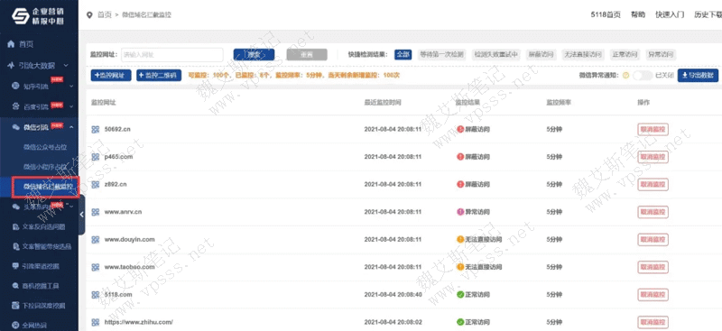Click the info icon beside 微信异常通知

pos(625,76)
